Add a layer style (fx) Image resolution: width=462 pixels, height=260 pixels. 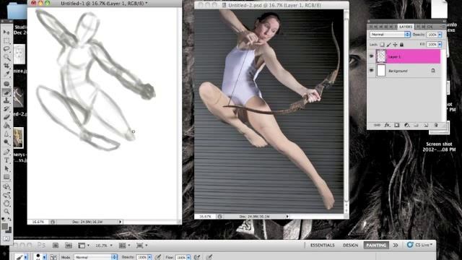click(387, 125)
